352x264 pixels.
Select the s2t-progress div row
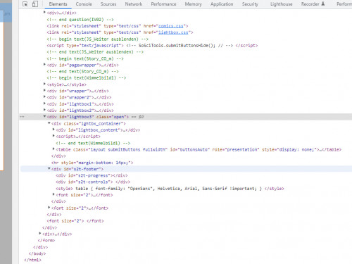tap(92, 175)
